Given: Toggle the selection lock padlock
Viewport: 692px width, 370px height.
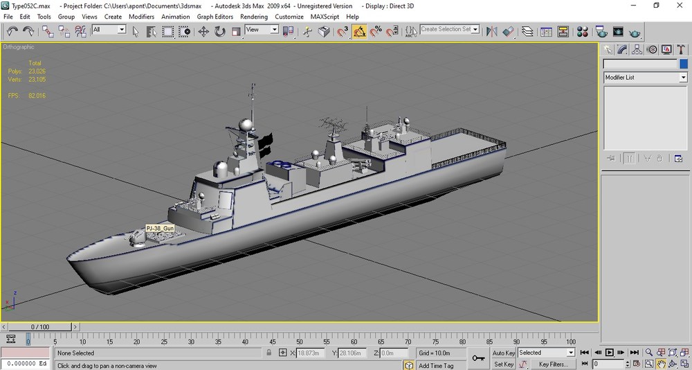Looking at the screenshot, I should [x=268, y=352].
